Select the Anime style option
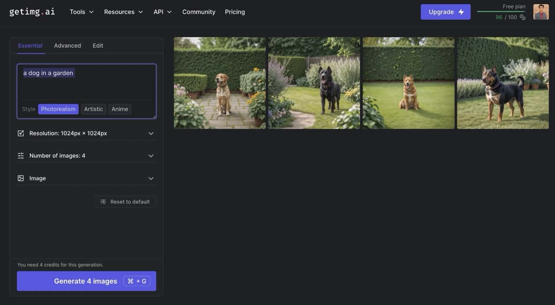The width and height of the screenshot is (555, 305). pos(119,109)
